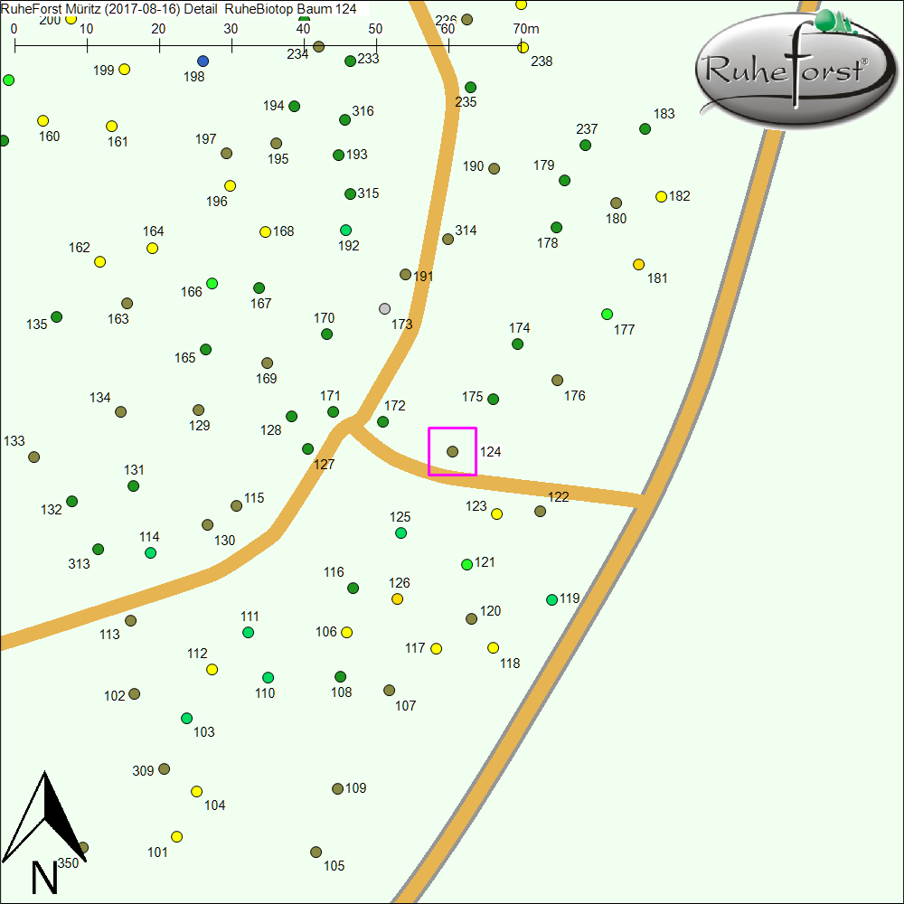This screenshot has width=904, height=904.
Task: Select olive tree marker 122 by the path
Action: 540,511
